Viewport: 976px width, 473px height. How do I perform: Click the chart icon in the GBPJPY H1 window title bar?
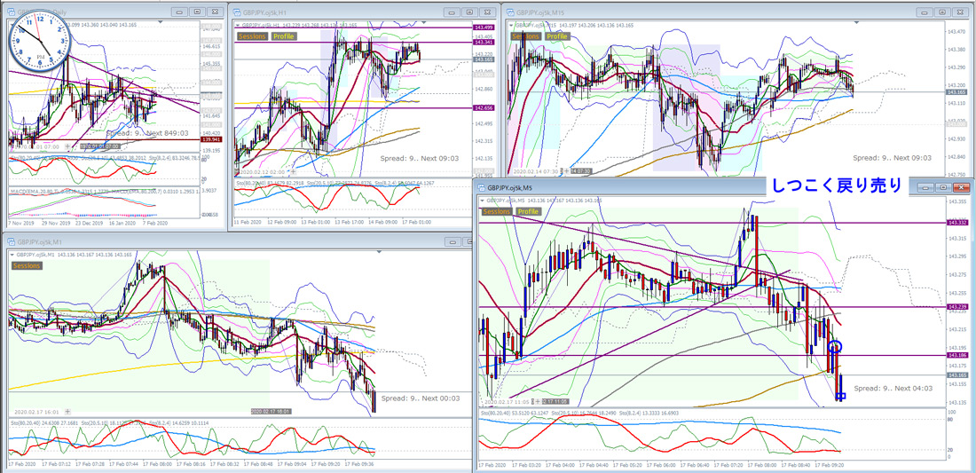(x=236, y=12)
